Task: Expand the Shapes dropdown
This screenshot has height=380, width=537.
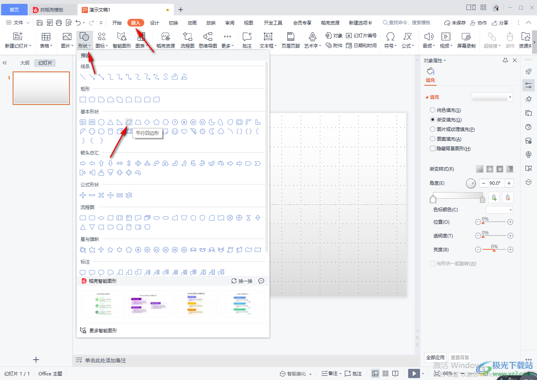Action: coord(84,46)
